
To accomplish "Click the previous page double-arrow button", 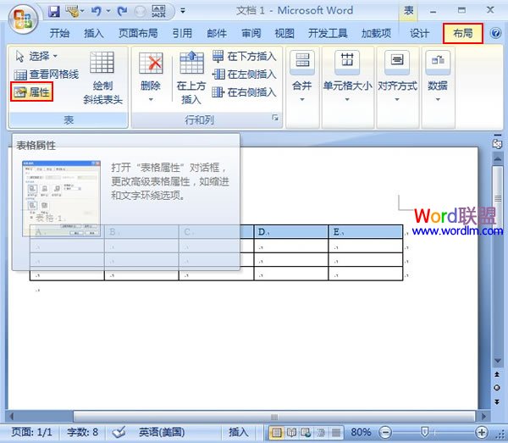I will 497,374.
